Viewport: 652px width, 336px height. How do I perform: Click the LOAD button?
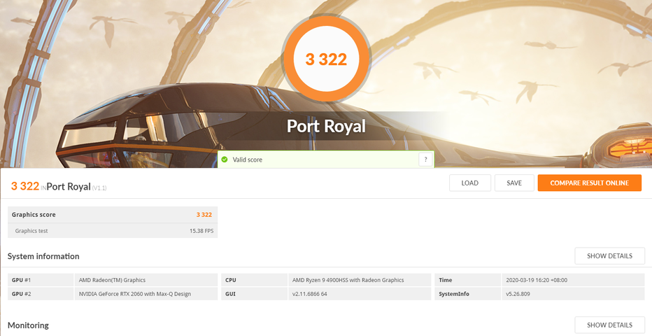[x=470, y=183]
